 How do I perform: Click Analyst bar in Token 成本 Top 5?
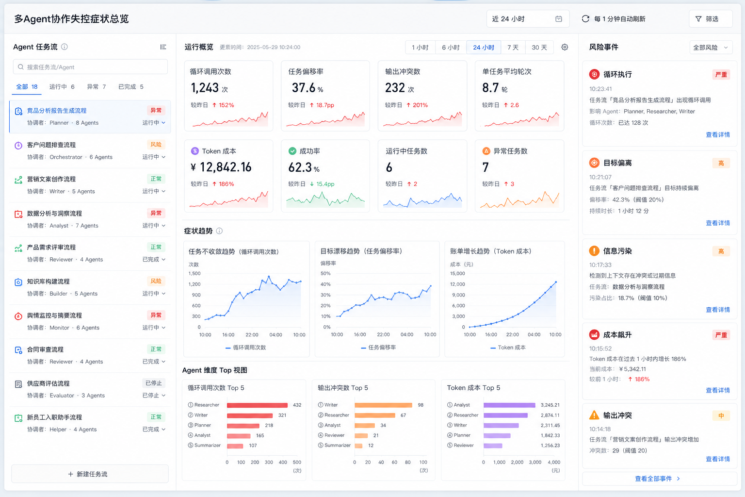click(509, 405)
